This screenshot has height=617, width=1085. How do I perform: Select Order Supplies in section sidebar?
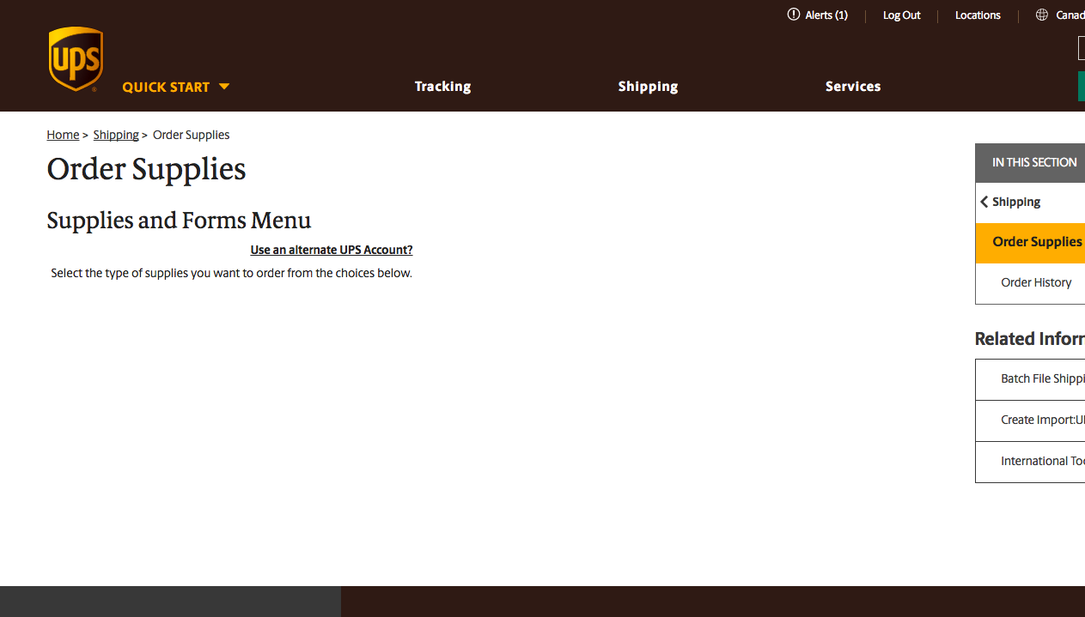pos(1030,242)
